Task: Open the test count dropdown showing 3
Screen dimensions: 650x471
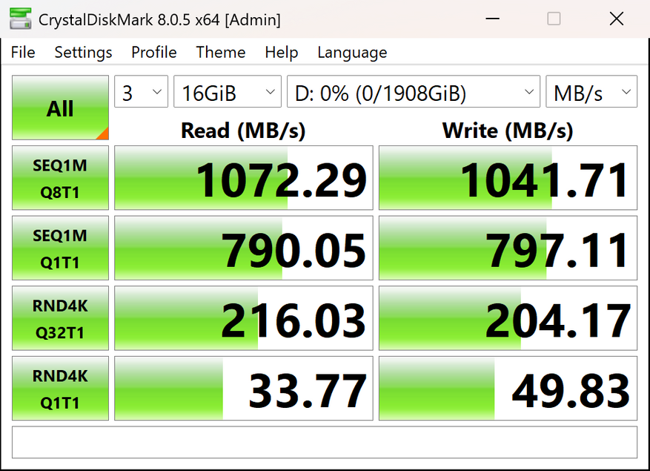Action: [141, 91]
